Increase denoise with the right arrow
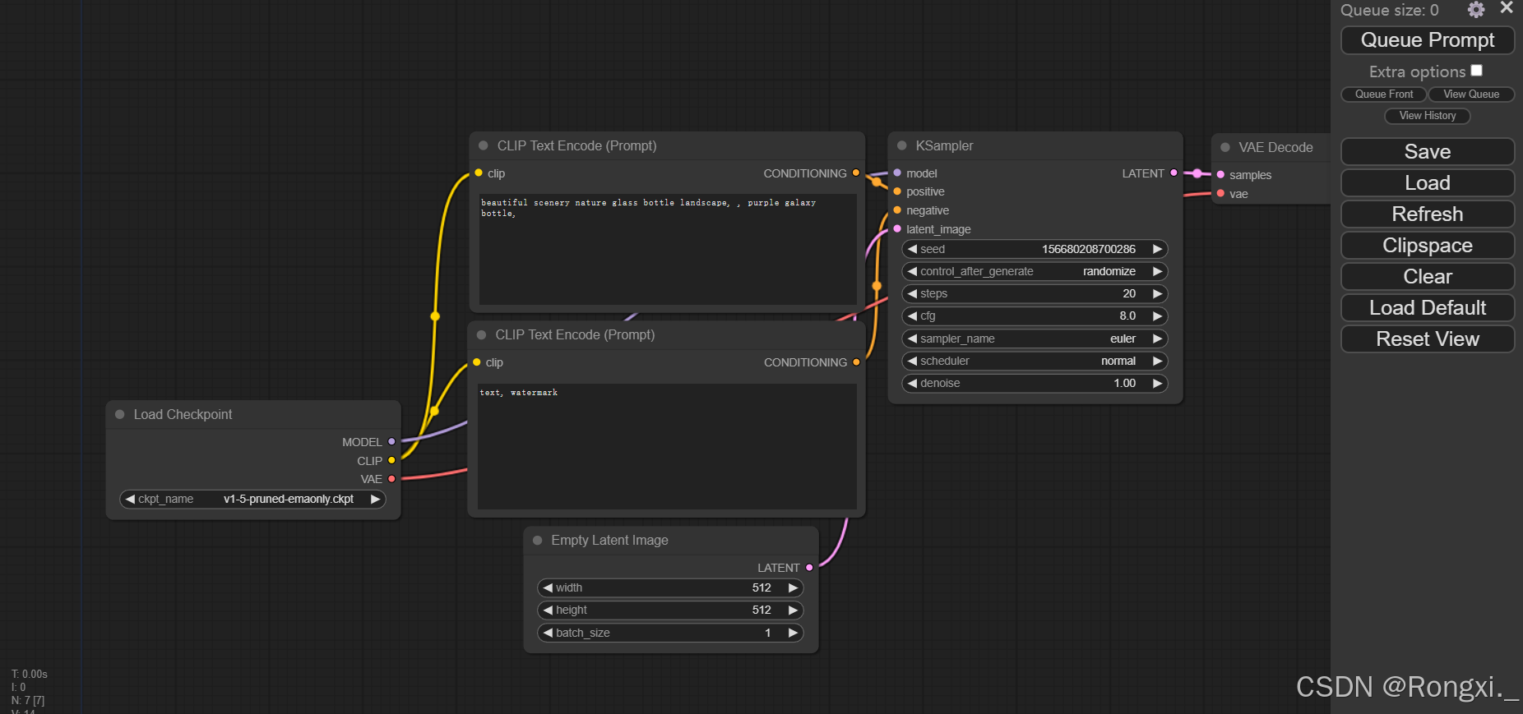 [1157, 383]
